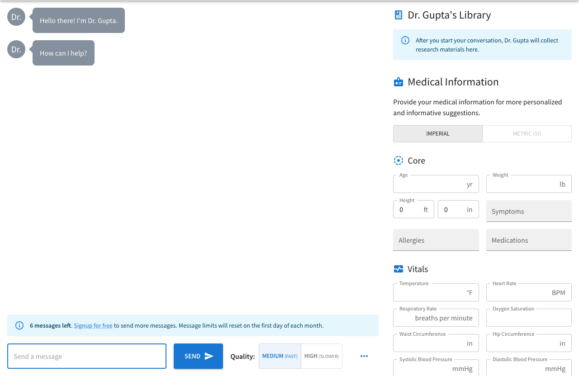Open the Allergies selector field
This screenshot has height=376, width=579.
(x=436, y=240)
